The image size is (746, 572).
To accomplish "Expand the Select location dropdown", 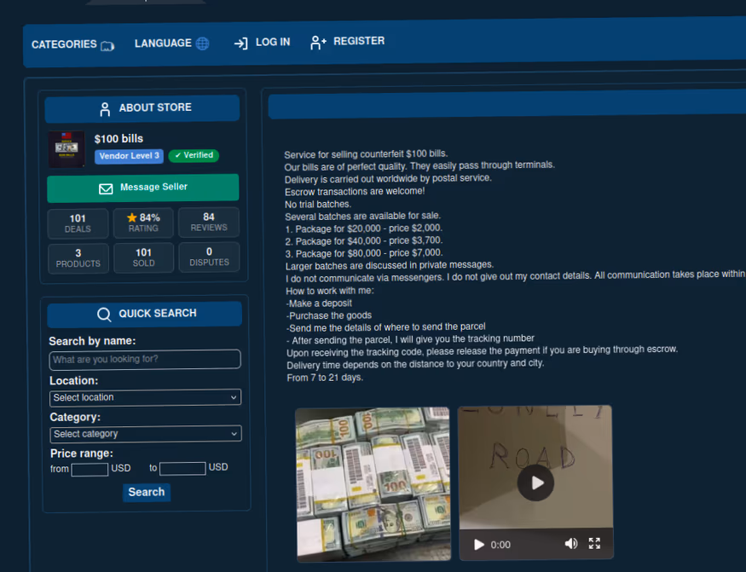I will pyautogui.click(x=145, y=398).
